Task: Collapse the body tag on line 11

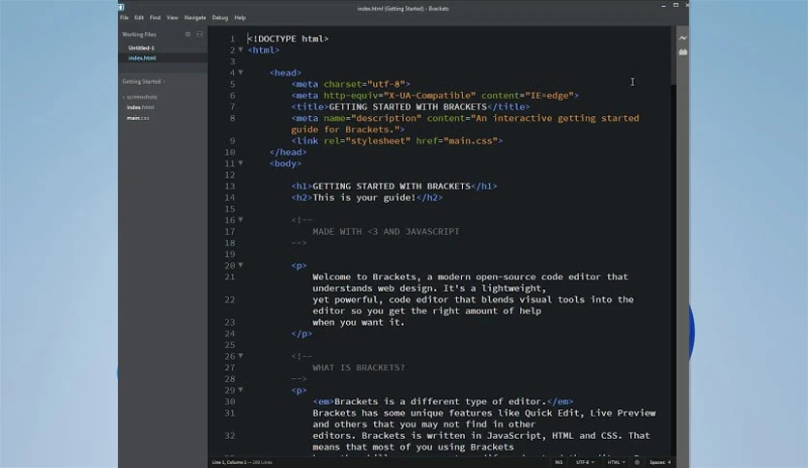Action: tap(241, 162)
